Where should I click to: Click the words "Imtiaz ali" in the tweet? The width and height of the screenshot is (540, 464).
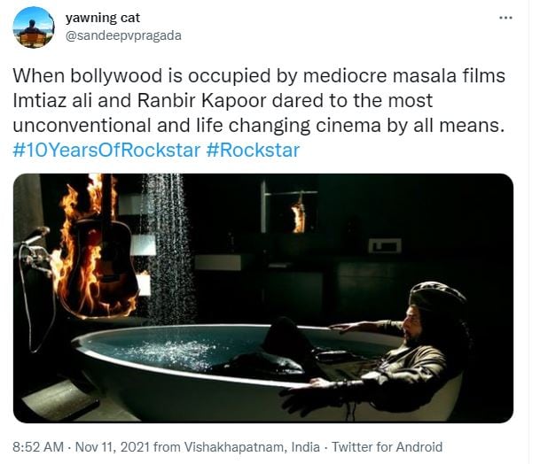pos(52,101)
